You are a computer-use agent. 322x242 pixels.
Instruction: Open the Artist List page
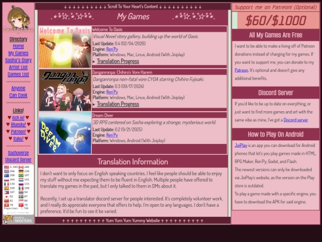point(18,68)
